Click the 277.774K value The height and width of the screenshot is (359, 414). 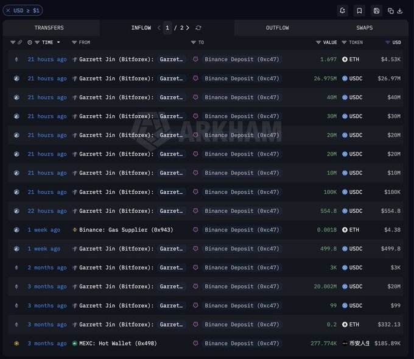point(324,343)
